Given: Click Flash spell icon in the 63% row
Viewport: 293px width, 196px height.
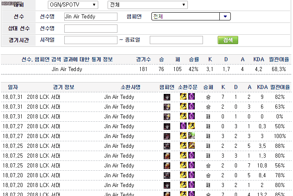Looking at the screenshot, I should point(183,106).
